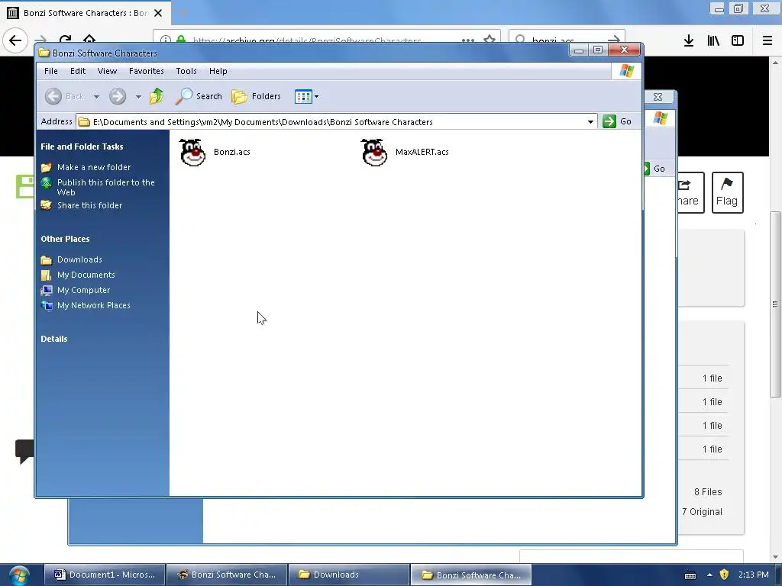Click the Go button in the back Explorer window
Image resolution: width=782 pixels, height=586 pixels.
click(654, 169)
